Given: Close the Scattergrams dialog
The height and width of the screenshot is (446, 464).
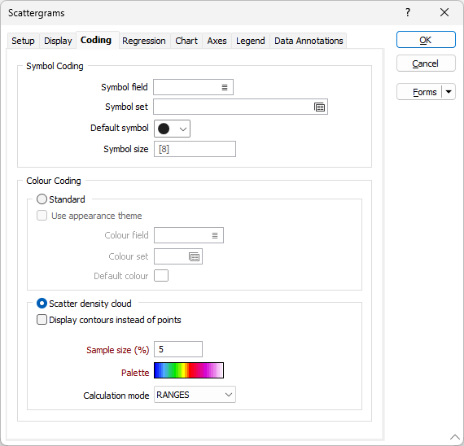Looking at the screenshot, I should (x=444, y=12).
